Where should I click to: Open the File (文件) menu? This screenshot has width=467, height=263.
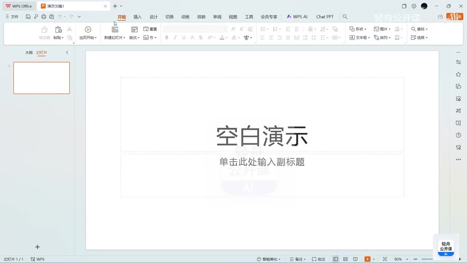click(12, 17)
